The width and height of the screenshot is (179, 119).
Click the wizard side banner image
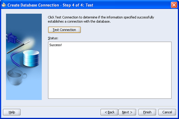coord(24,57)
